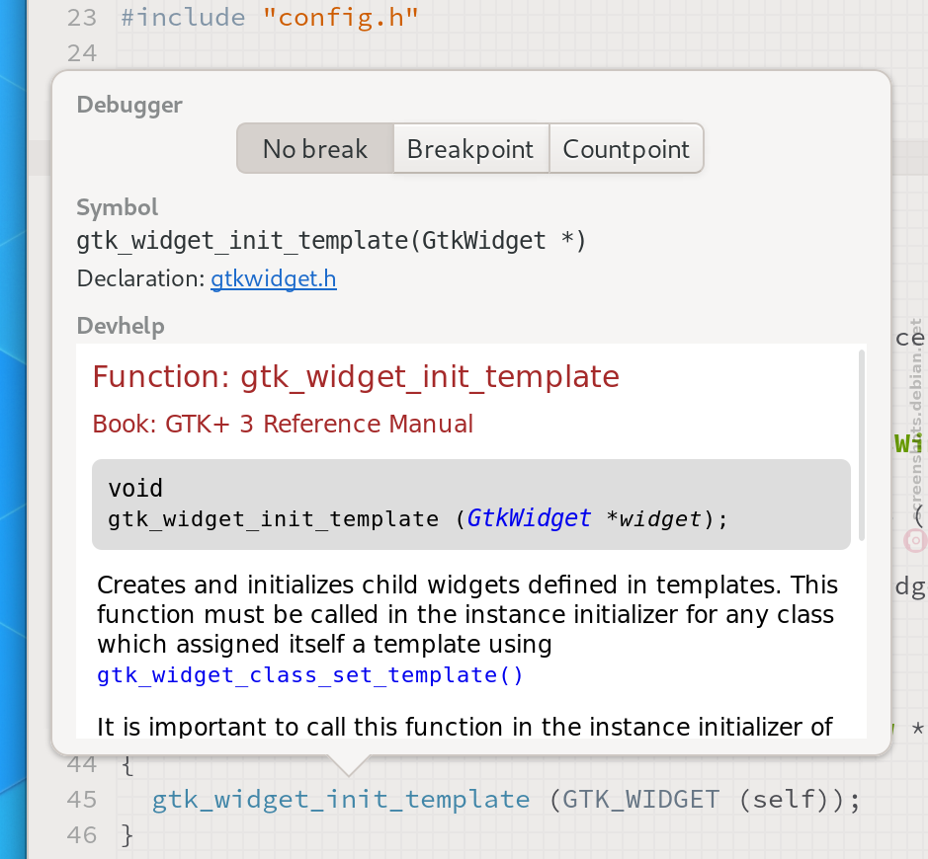928x859 pixels.
Task: Select the "No break" debugger option
Action: pyautogui.click(x=315, y=148)
